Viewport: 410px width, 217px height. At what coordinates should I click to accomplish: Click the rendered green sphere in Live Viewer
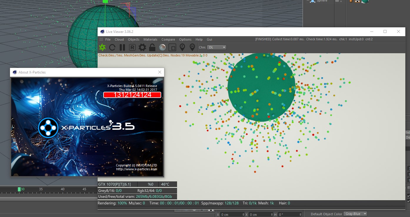click(261, 88)
